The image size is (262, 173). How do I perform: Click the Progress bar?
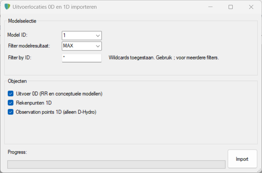coord(116,165)
